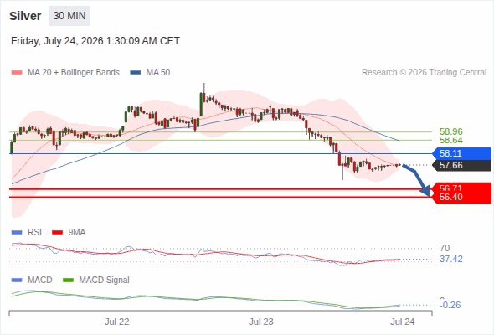Click the Jul 24 date axis label
Screen dimensions: 494x335
[x=403, y=322]
